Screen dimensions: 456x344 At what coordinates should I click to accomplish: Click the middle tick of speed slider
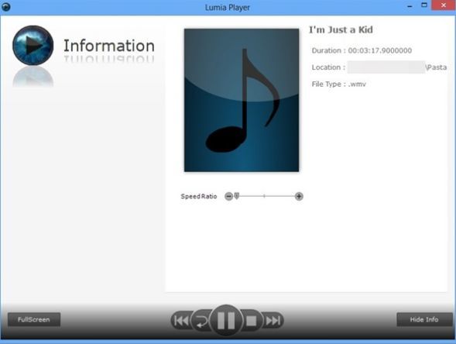264,196
